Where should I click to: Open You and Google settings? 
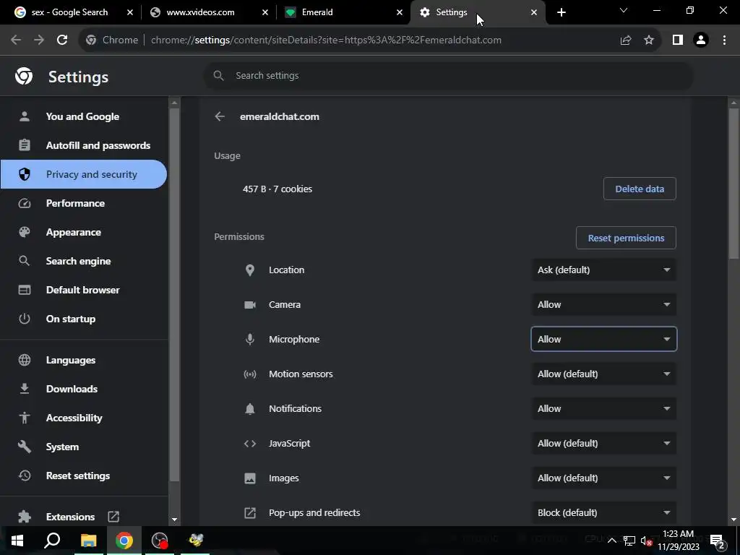[84, 116]
